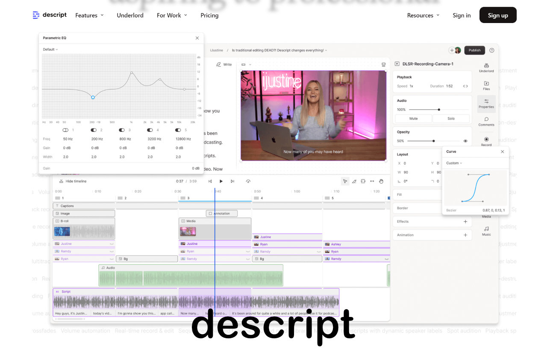Image resolution: width=547 pixels, height=354 pixels.
Task: Select the Image track clip
Action: click(x=84, y=213)
